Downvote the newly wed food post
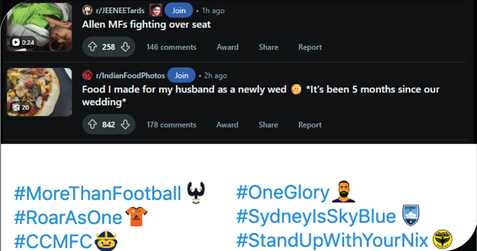This screenshot has height=251, width=477. [125, 125]
